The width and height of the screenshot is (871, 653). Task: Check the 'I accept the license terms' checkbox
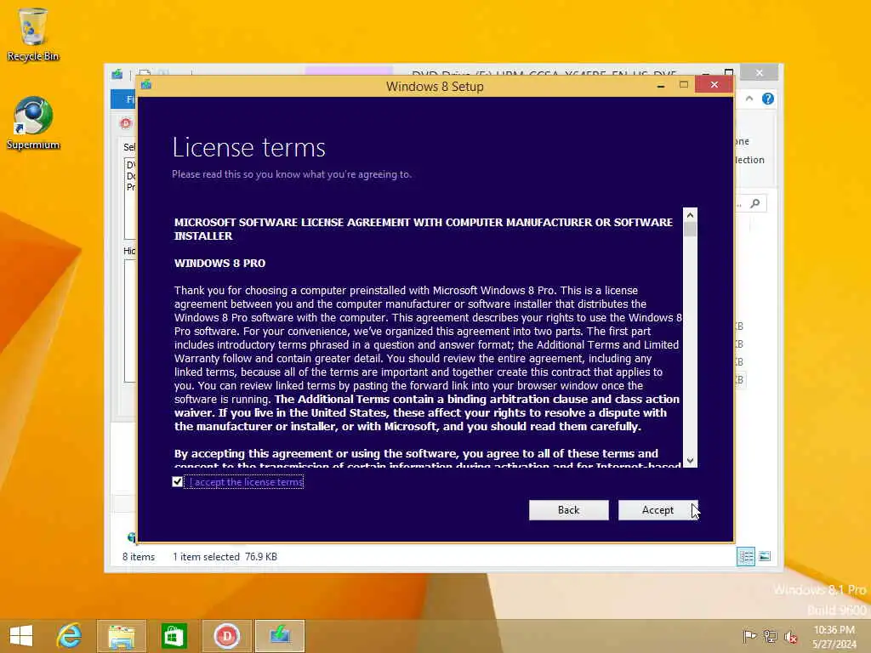(x=177, y=482)
